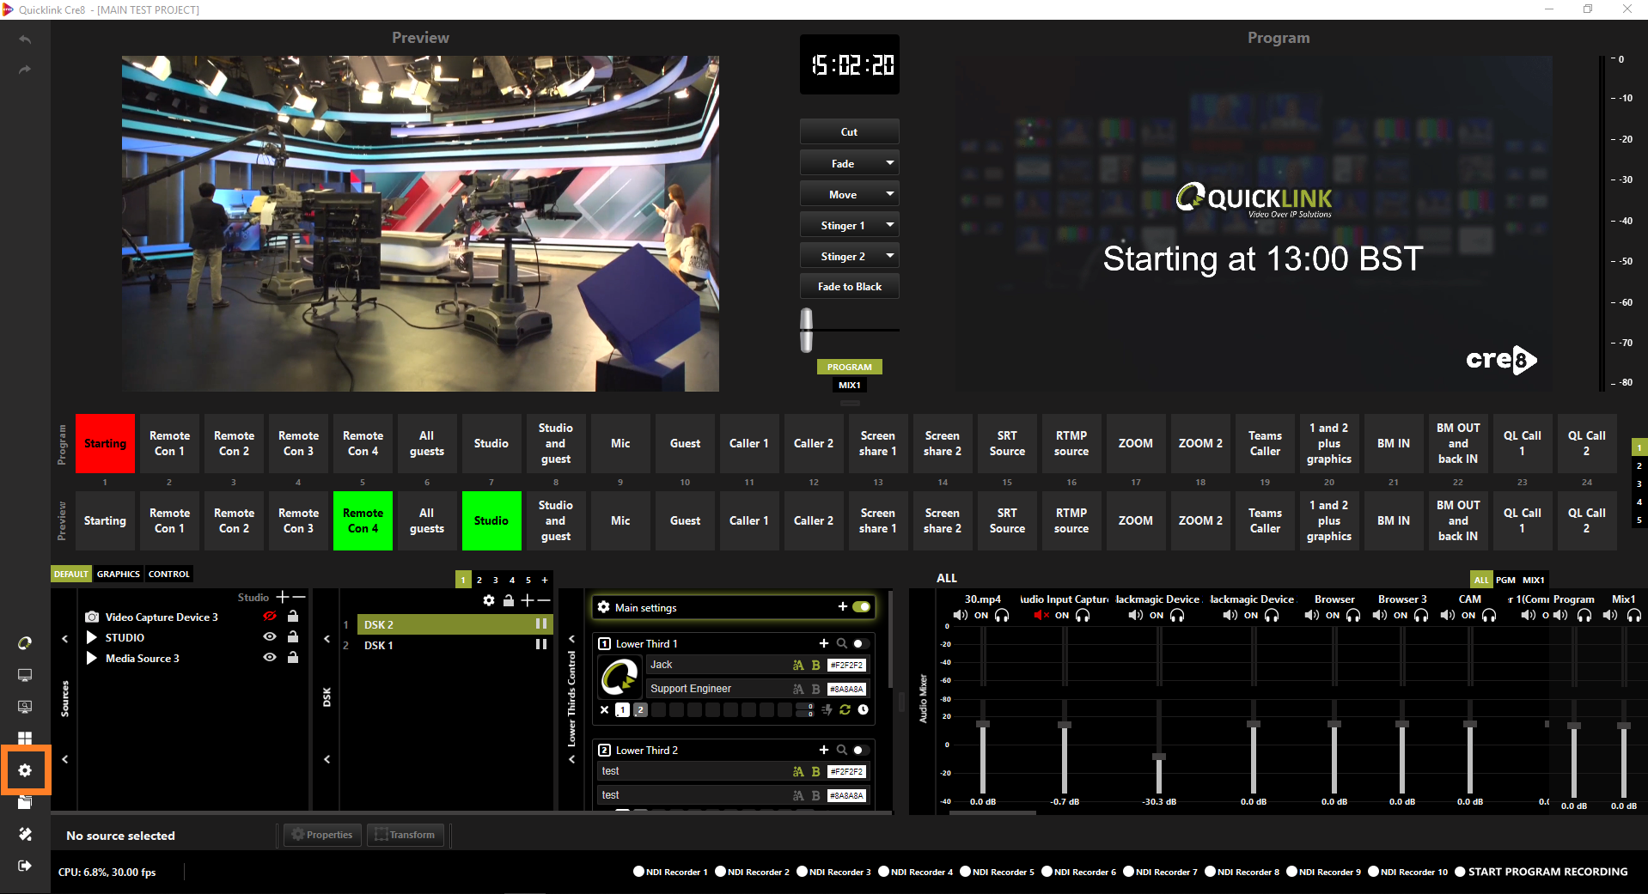Click the Cut transition button

849,131
